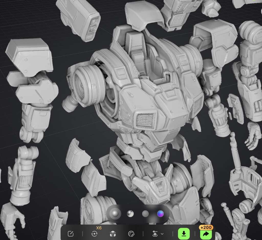
Task: Open the edit pencil tool
Action: pyautogui.click(x=71, y=234)
